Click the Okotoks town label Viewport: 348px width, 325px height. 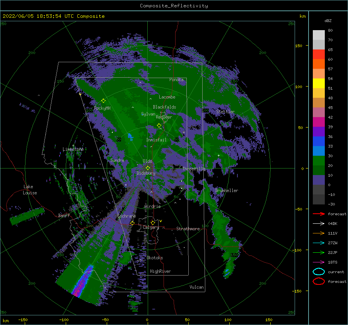point(155,258)
